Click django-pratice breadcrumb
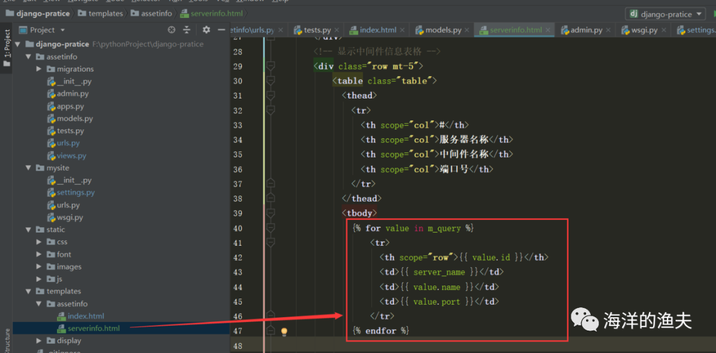Viewport: 716px width, 353px height. tap(38, 13)
